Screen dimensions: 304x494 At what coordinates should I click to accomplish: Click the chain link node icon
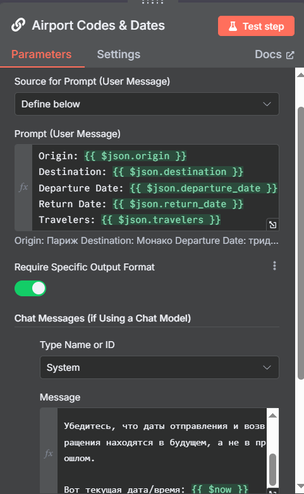click(x=18, y=25)
